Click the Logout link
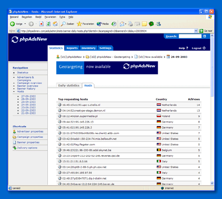The width and height of the screenshot is (222, 199). coord(197,48)
